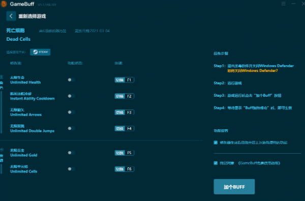Toggle Unlimited Health switch

[71, 80]
